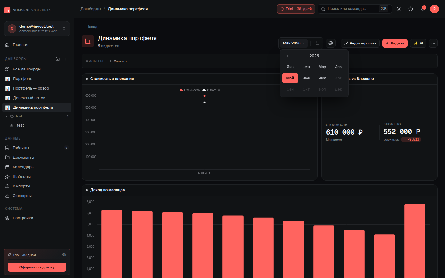
Task: Click the globe icon in the toolbar
Action: tap(331, 43)
